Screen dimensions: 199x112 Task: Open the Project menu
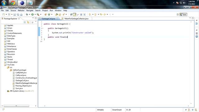point(45,11)
